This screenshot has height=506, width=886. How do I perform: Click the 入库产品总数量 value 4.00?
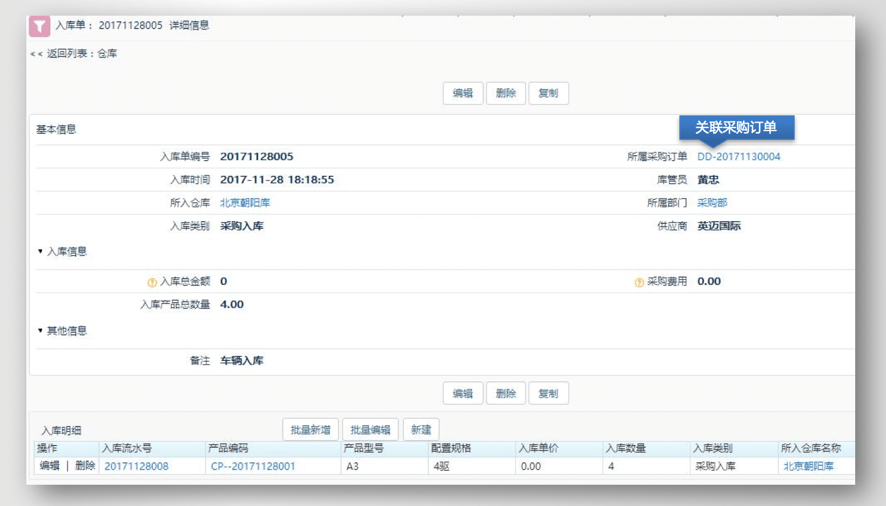click(x=232, y=304)
